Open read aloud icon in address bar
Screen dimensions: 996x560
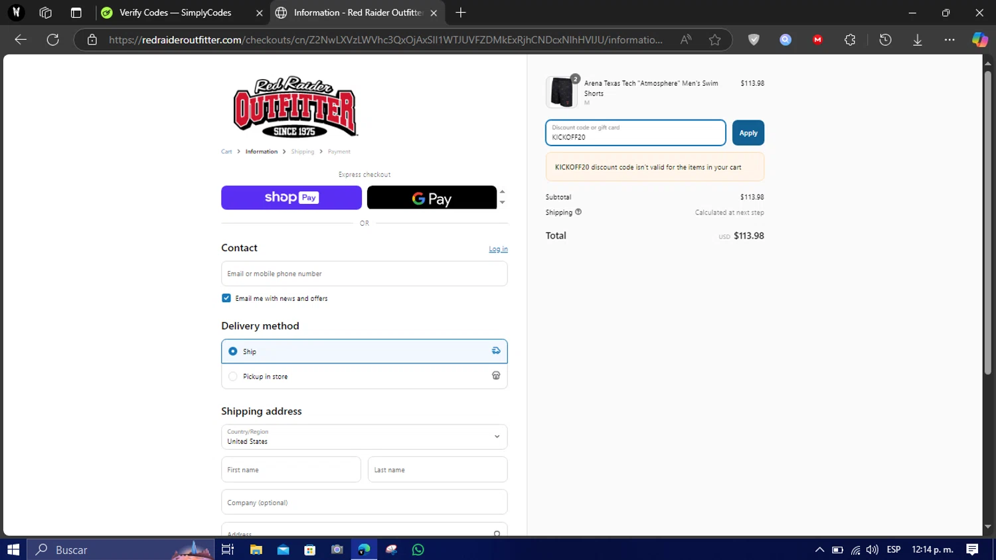click(686, 40)
